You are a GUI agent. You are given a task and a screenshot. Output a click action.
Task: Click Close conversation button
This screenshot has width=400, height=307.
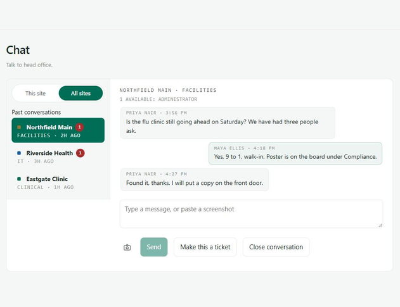pyautogui.click(x=276, y=247)
